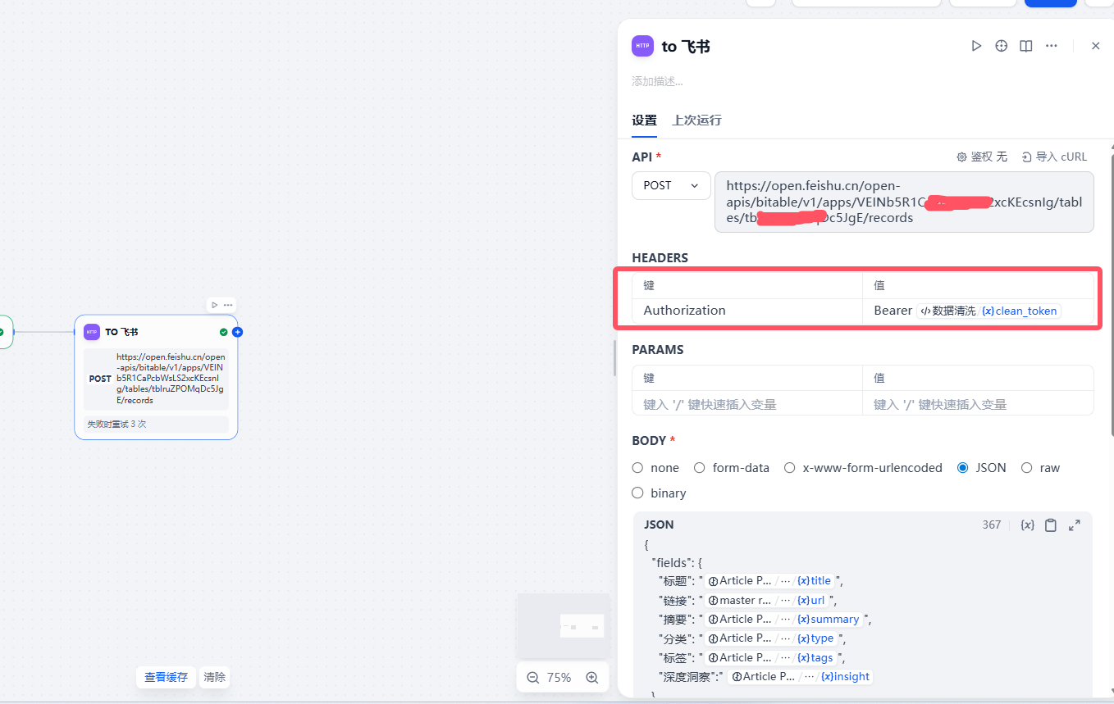Open the 75% zoom level menu
The image size is (1114, 704).
[x=559, y=678]
